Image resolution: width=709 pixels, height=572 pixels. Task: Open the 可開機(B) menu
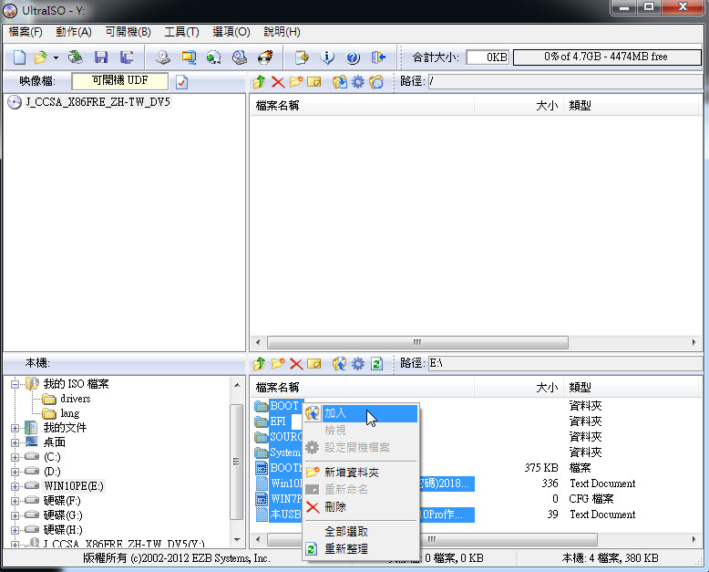[x=128, y=32]
